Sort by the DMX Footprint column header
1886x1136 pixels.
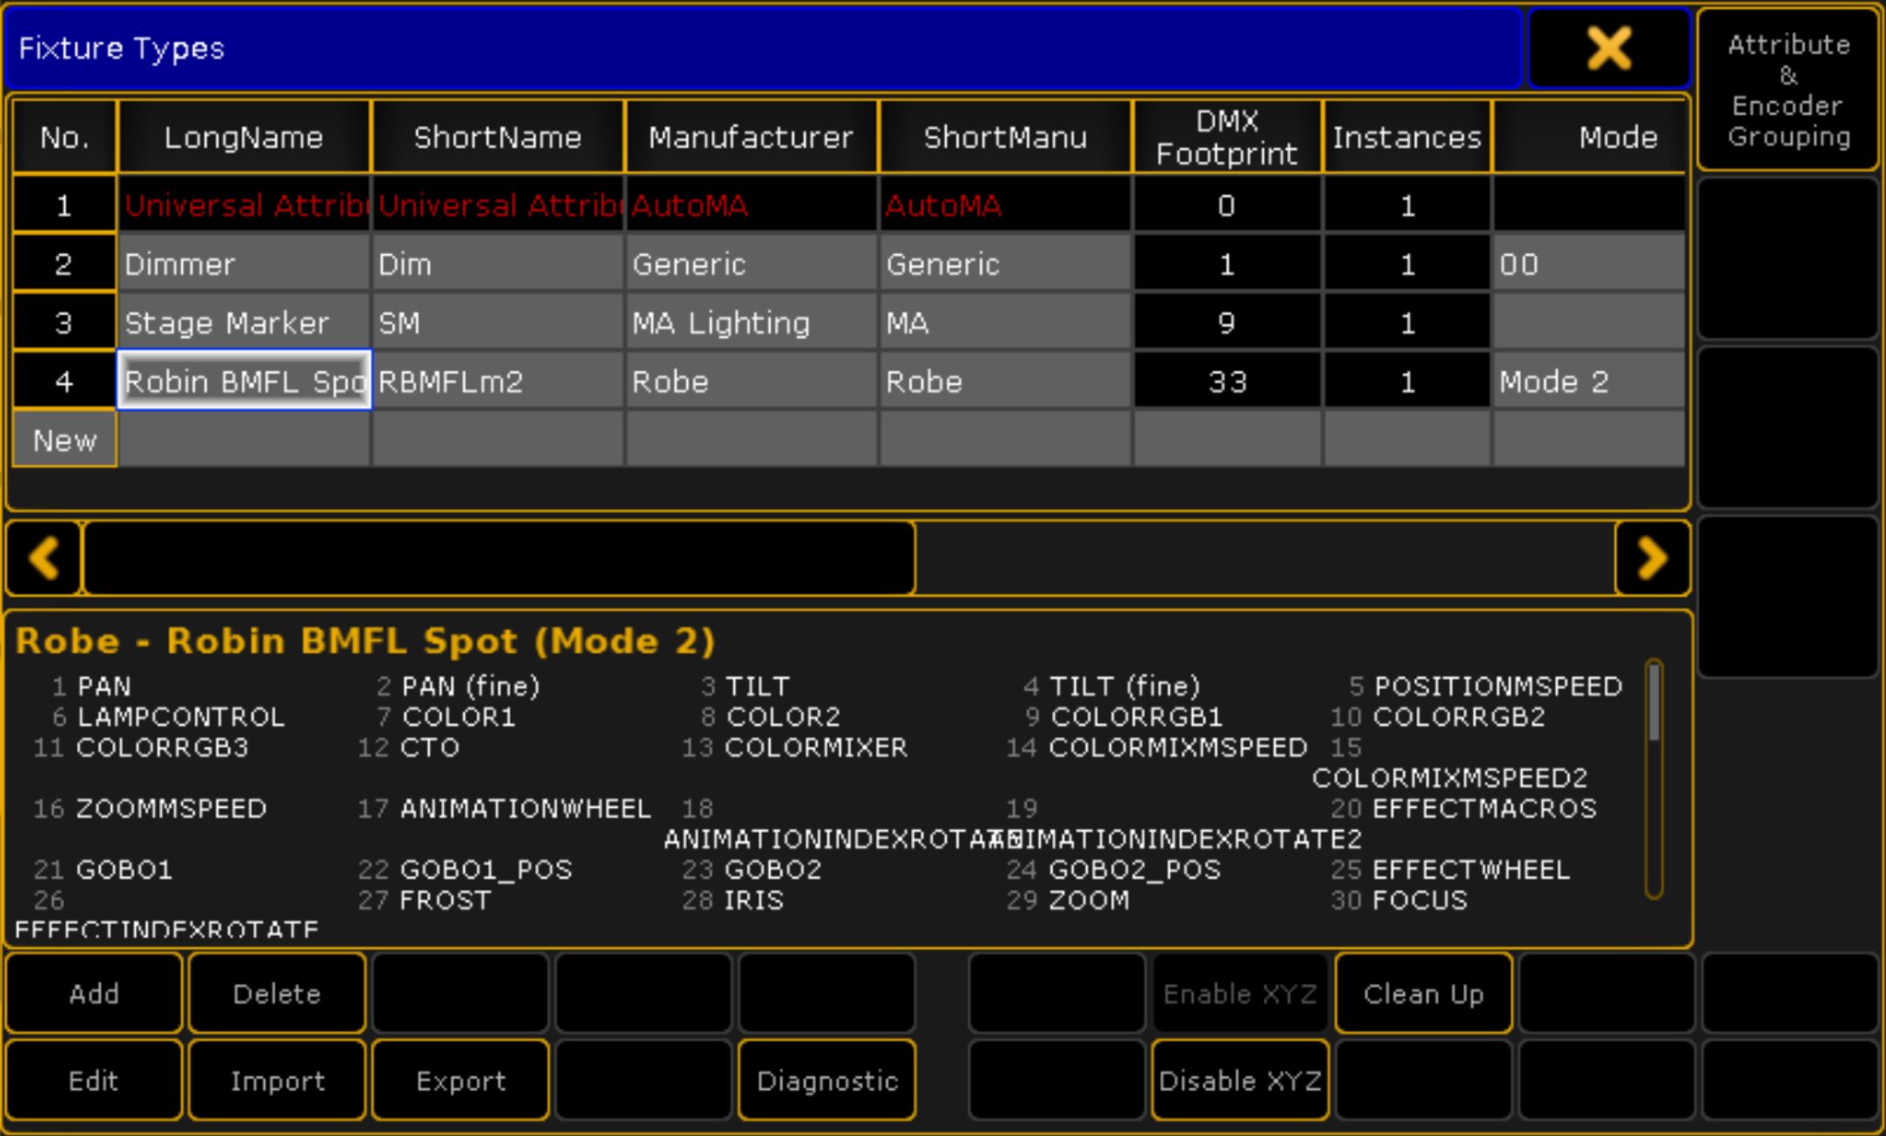(x=1226, y=137)
